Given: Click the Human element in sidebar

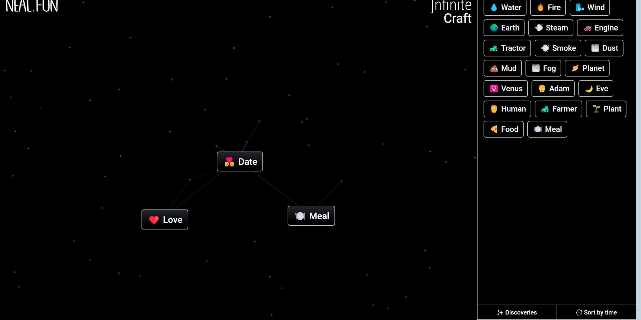Looking at the screenshot, I should pos(508,109).
